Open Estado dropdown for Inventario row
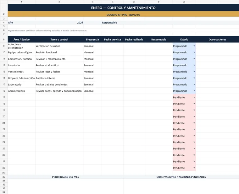This screenshot has width=239, height=194. click(x=194, y=65)
